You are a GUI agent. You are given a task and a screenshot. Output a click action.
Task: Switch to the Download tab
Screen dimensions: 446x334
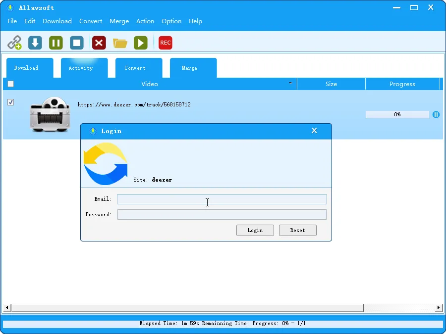pyautogui.click(x=30, y=68)
